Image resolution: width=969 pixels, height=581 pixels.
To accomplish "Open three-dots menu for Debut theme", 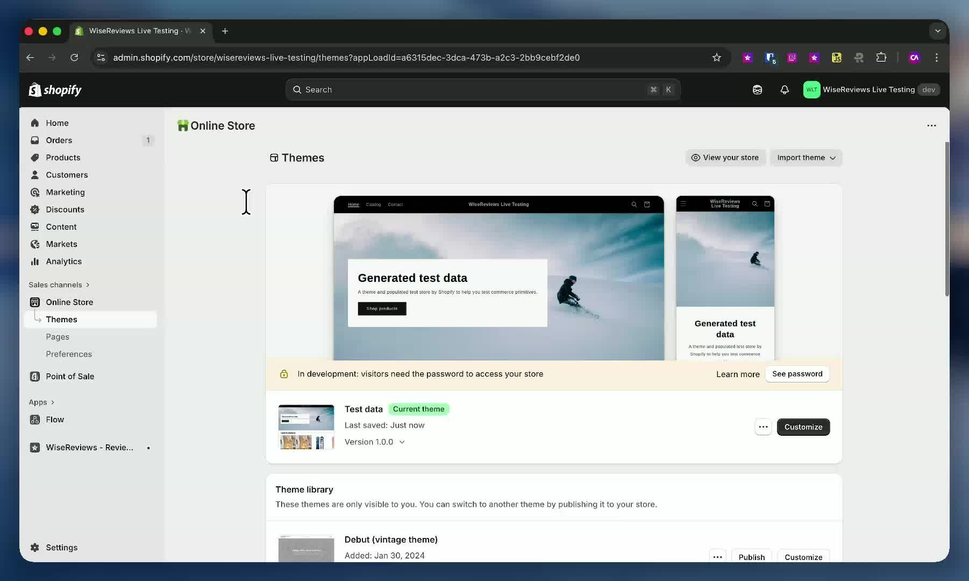I will [x=717, y=557].
